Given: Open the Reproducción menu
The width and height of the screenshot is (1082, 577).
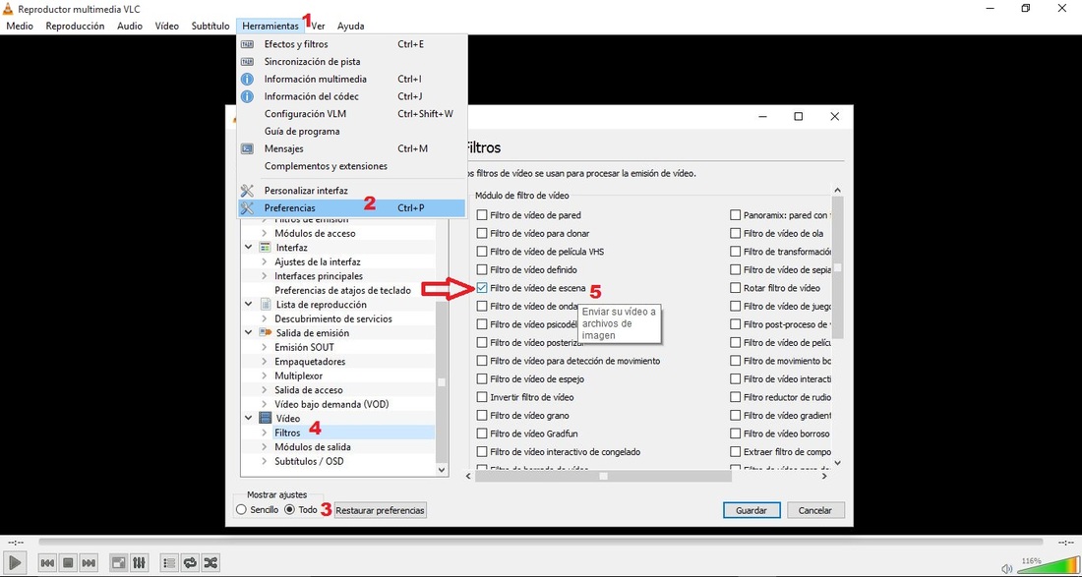Looking at the screenshot, I should click(x=75, y=27).
